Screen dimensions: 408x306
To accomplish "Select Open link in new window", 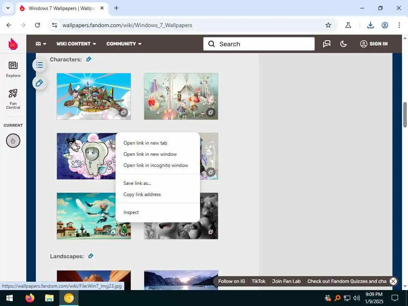I will [158, 154].
